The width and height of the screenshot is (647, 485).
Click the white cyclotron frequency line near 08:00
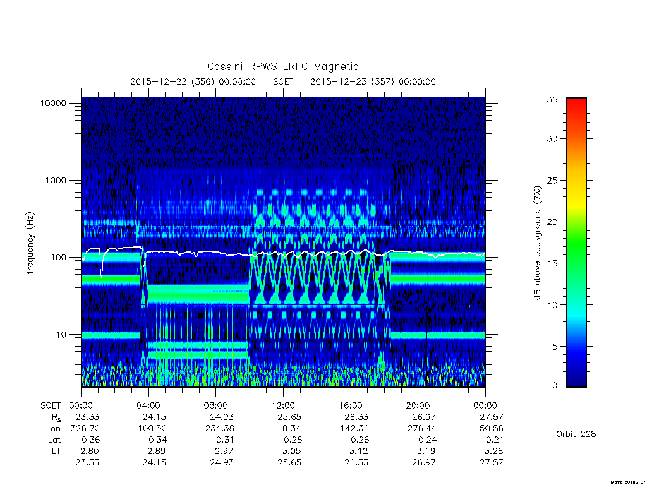coord(216,253)
